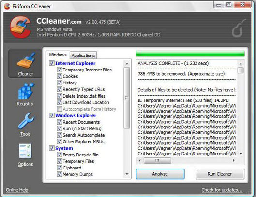Viewport: 256px width, 197px height.
Task: Click the Piriform pear logo
Action: (239, 28)
